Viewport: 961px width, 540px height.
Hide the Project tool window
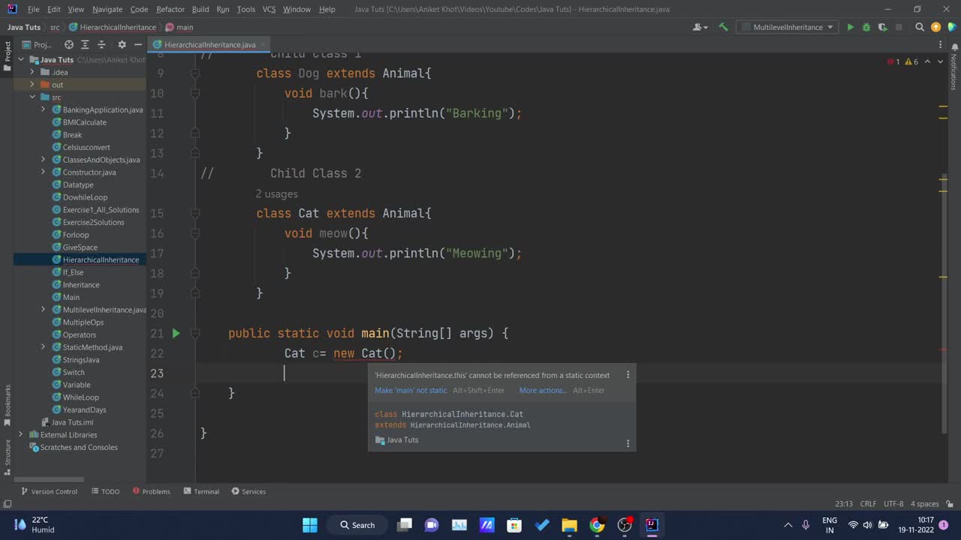click(x=137, y=45)
